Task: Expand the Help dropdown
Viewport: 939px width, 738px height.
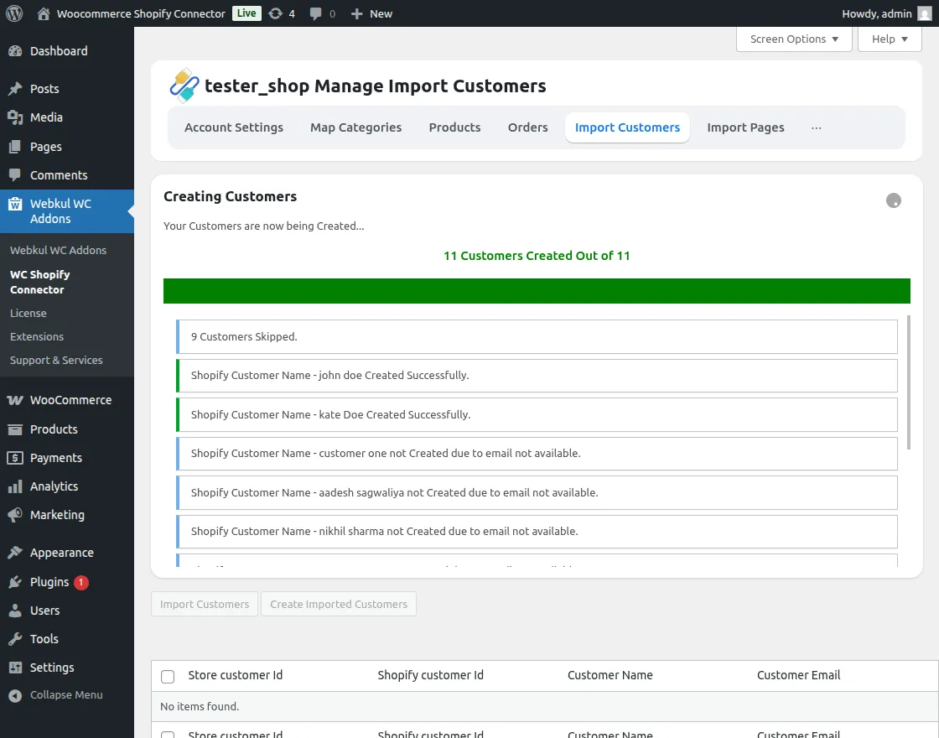Action: tap(889, 39)
